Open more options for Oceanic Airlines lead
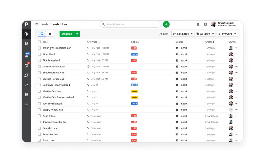The image size is (265, 163). [236, 66]
